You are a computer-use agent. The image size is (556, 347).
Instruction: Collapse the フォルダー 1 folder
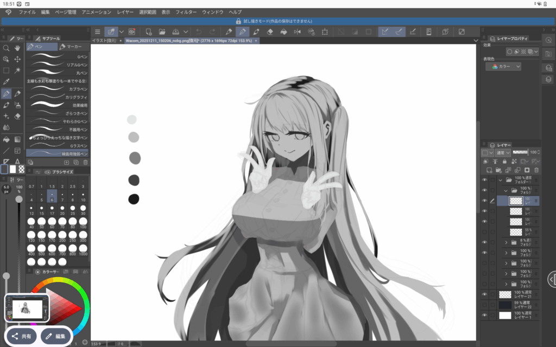click(500, 179)
